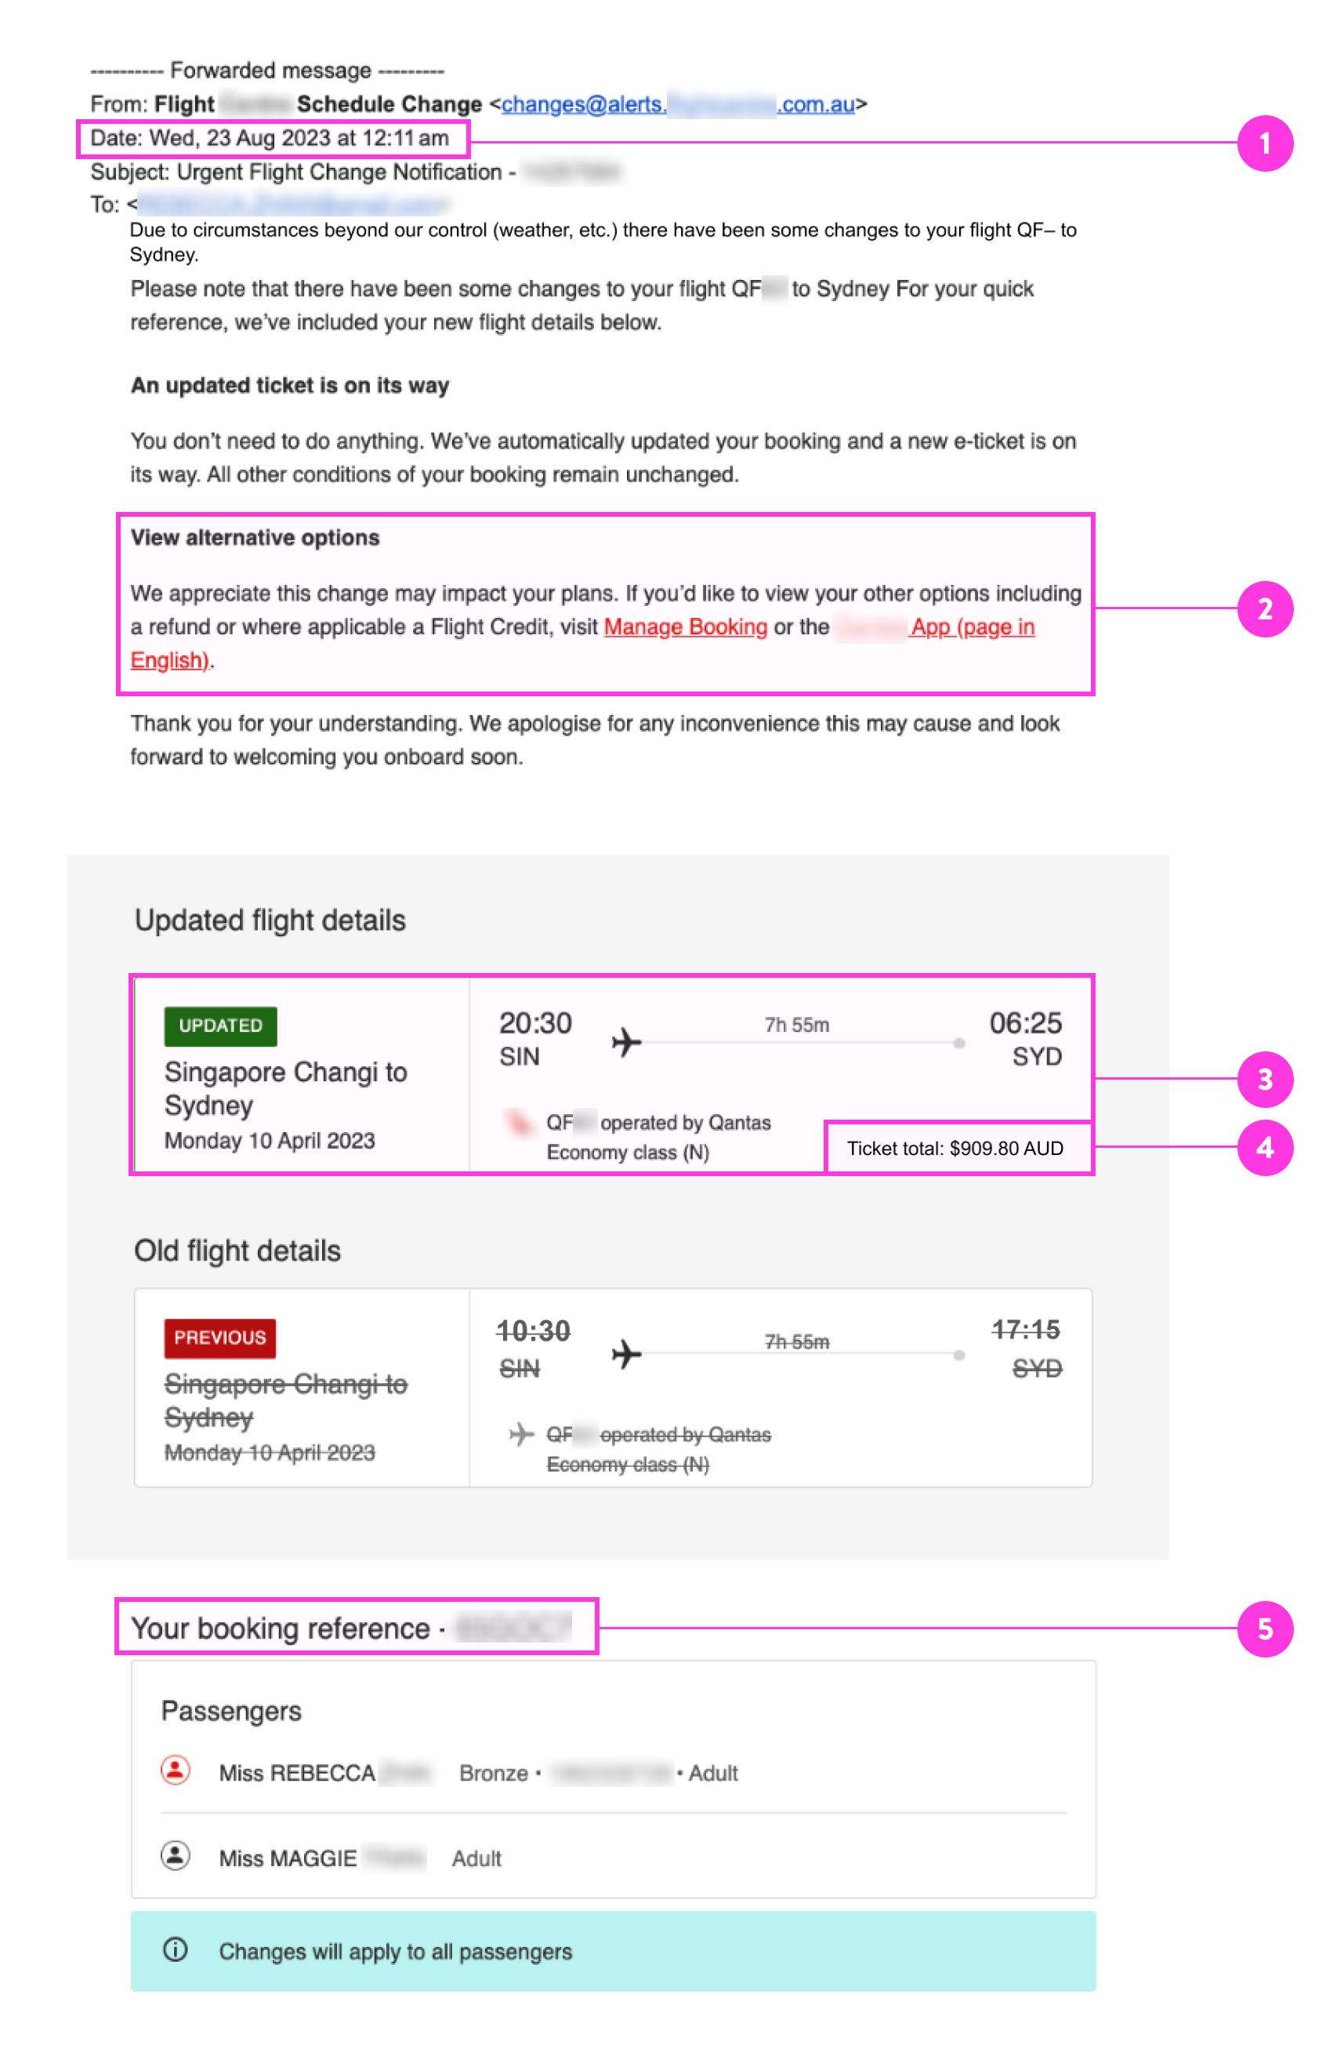The height and width of the screenshot is (2066, 1344).
Task: Click the View alternative options heading
Action: coord(255,537)
